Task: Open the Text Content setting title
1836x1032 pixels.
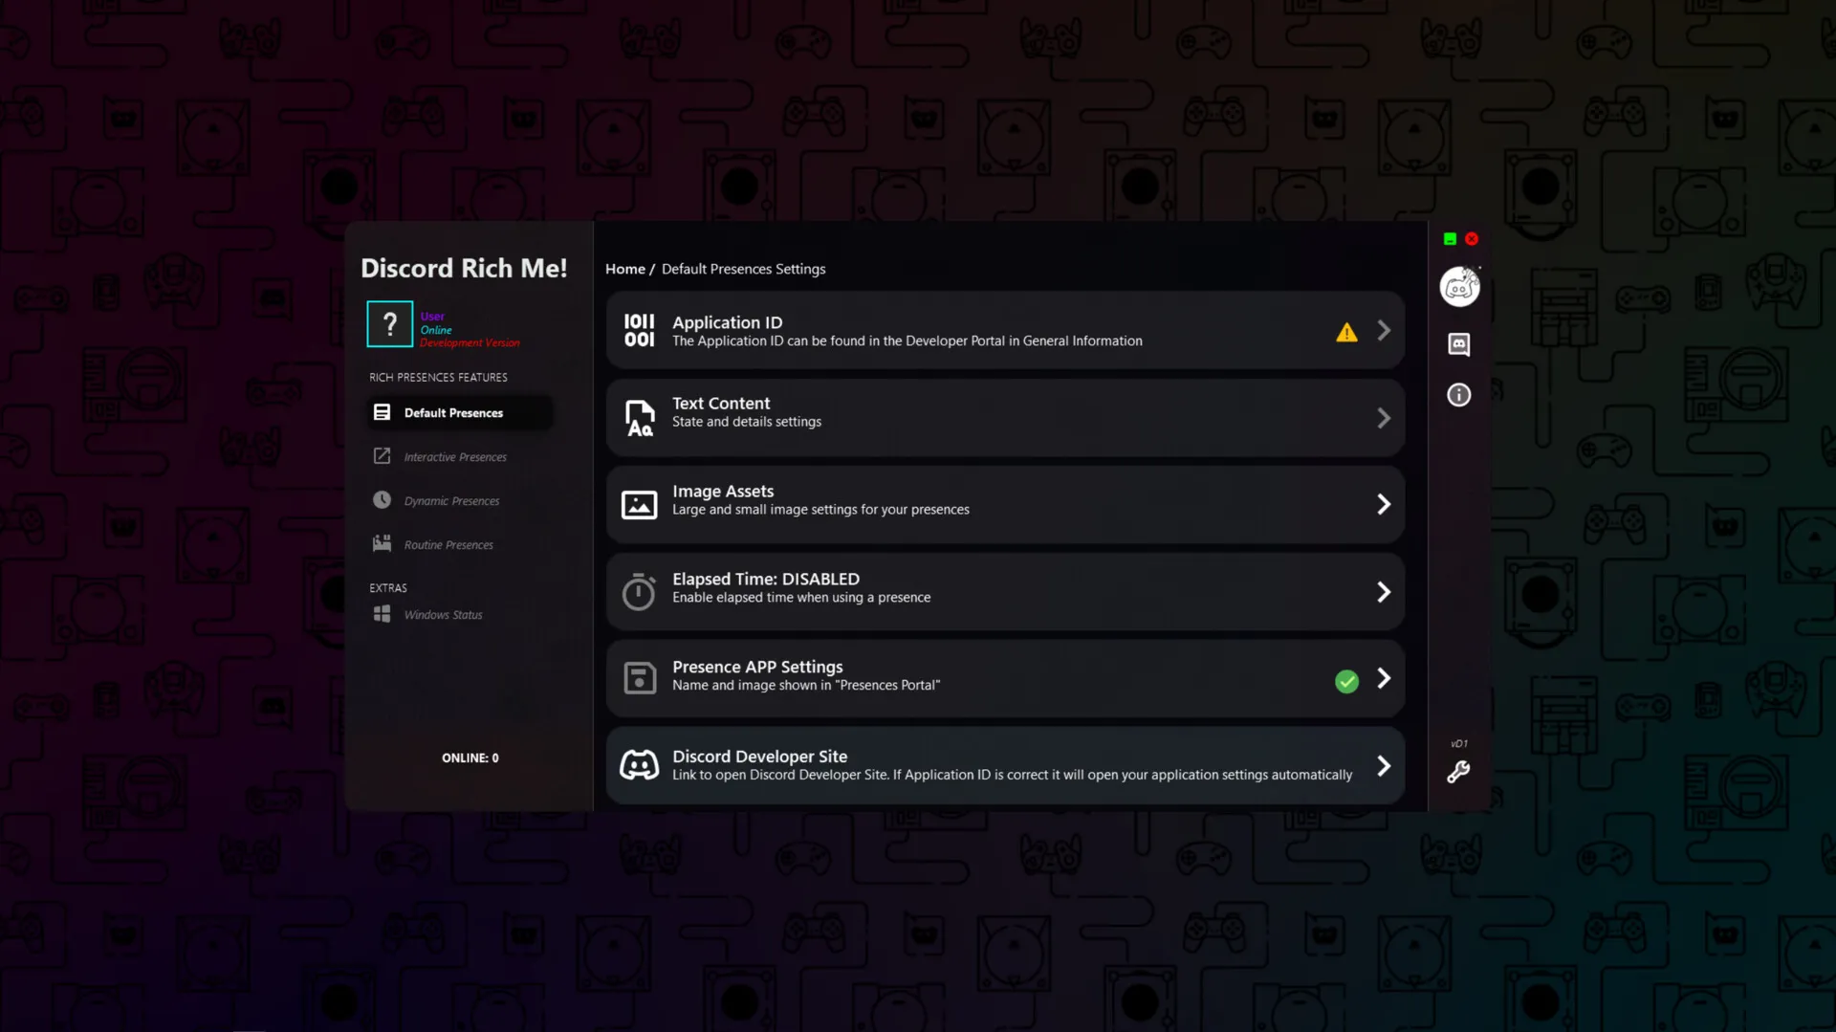Action: [x=721, y=404]
